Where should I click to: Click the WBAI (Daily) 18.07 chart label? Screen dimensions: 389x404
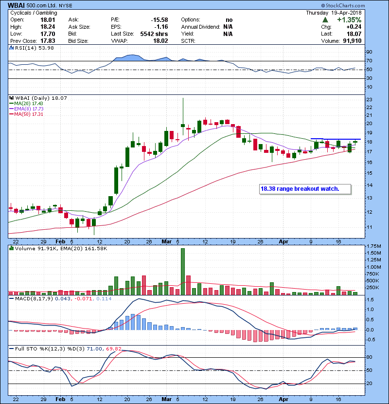41,98
